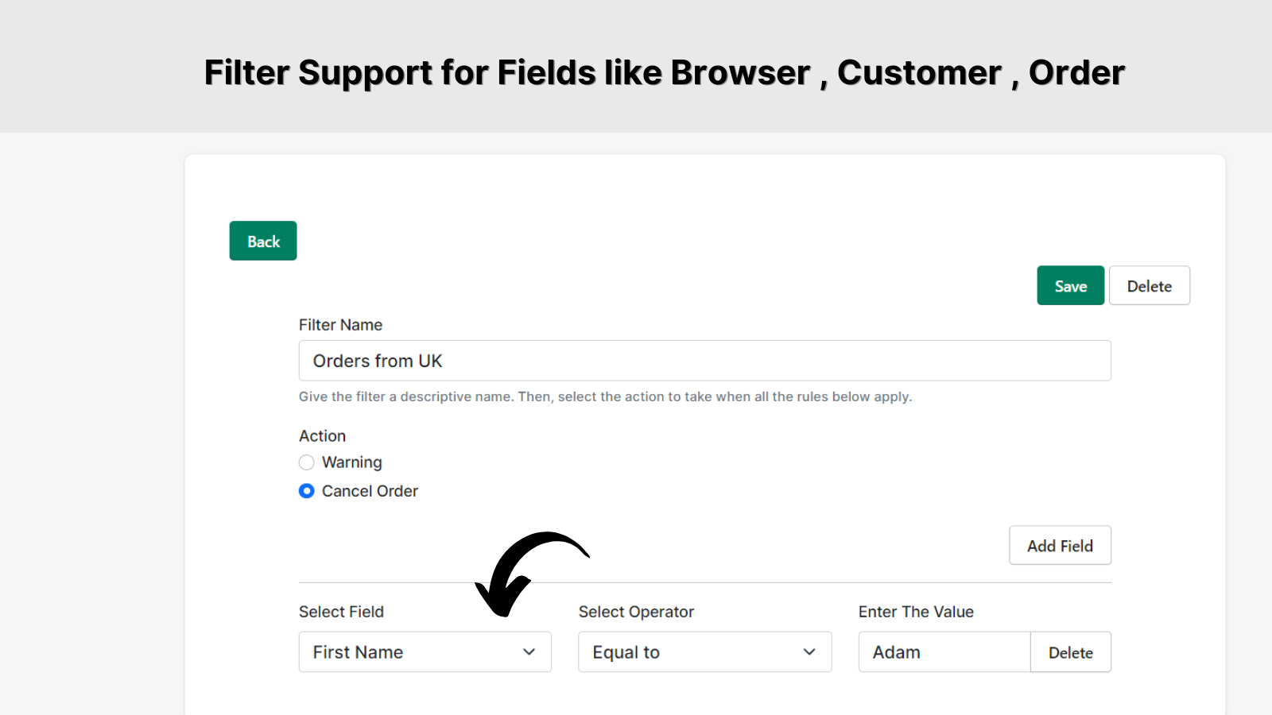Select the Warning action radio button

(x=306, y=462)
